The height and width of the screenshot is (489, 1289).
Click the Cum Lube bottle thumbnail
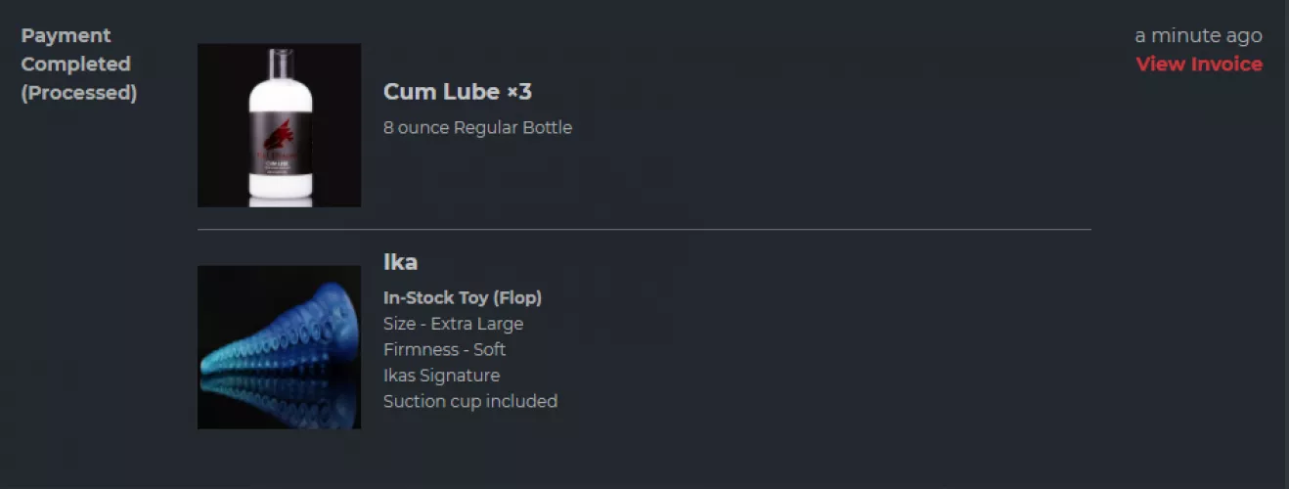pyautogui.click(x=279, y=125)
